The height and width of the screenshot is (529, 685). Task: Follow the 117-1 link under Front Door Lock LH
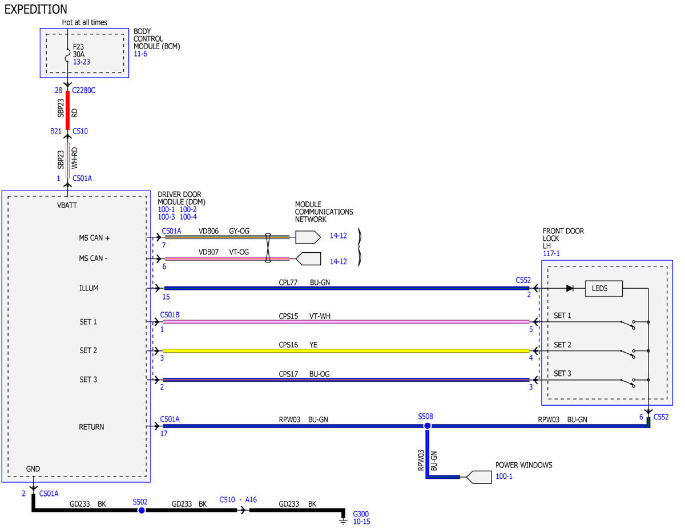click(551, 255)
